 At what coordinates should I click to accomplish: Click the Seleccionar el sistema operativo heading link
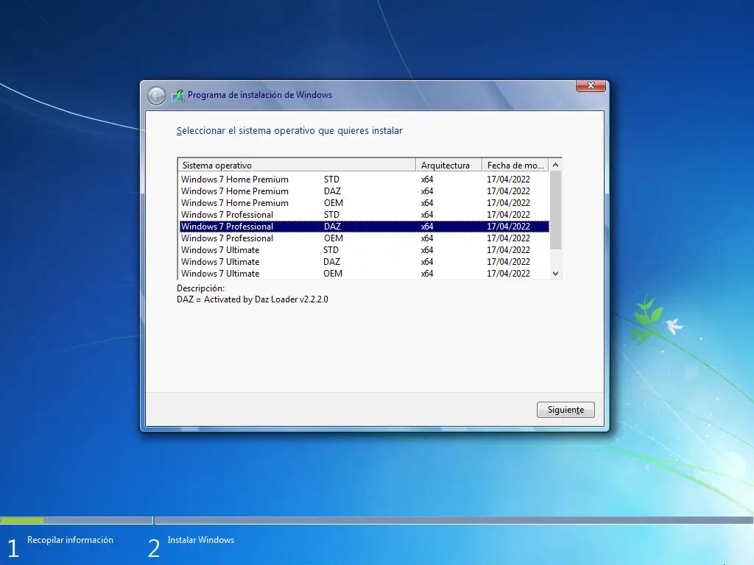289,130
